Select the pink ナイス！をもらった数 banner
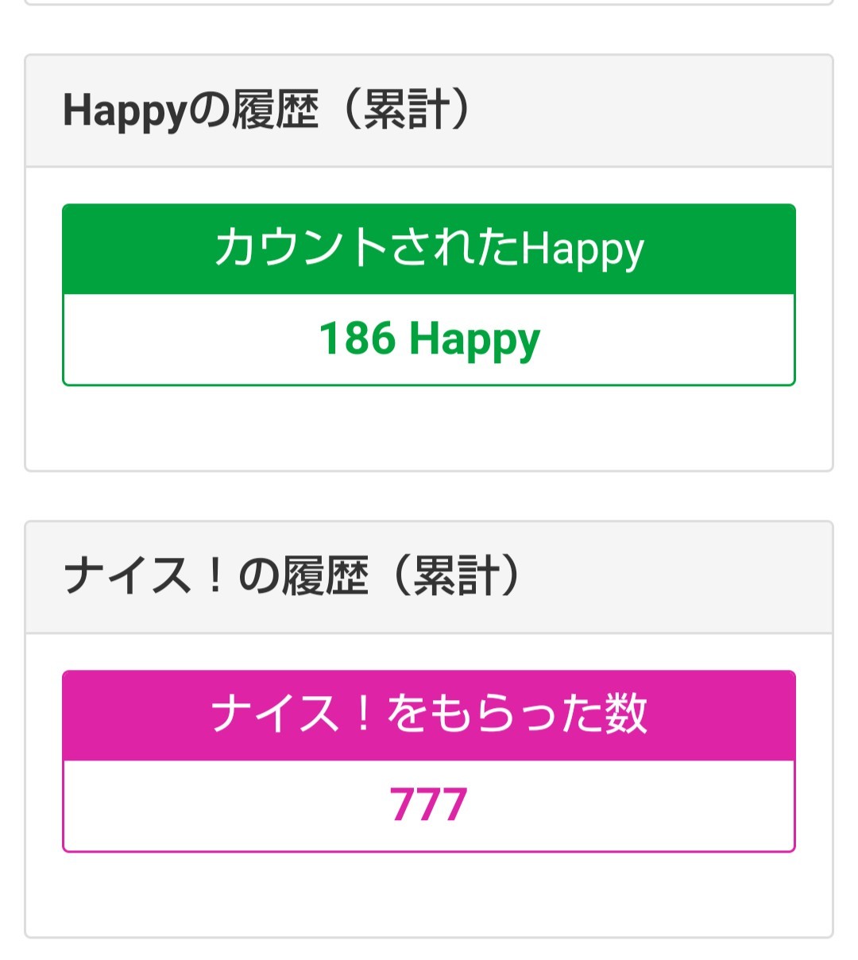This screenshot has height=960, width=858. 429,714
